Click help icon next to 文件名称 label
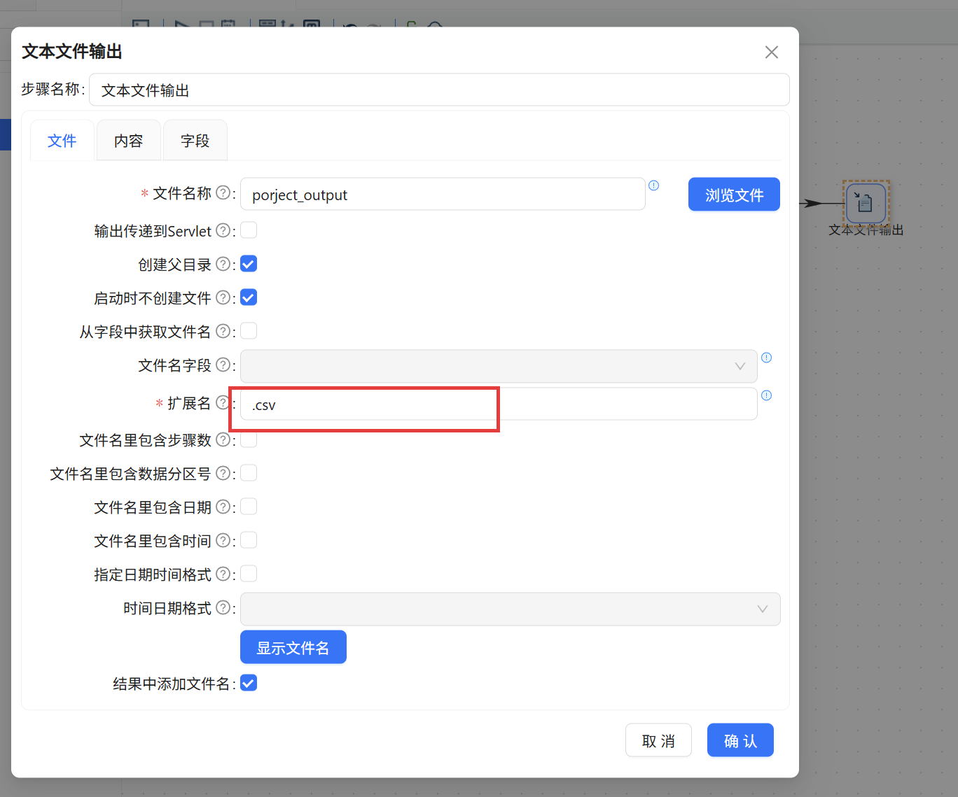The image size is (958, 797). pyautogui.click(x=223, y=192)
